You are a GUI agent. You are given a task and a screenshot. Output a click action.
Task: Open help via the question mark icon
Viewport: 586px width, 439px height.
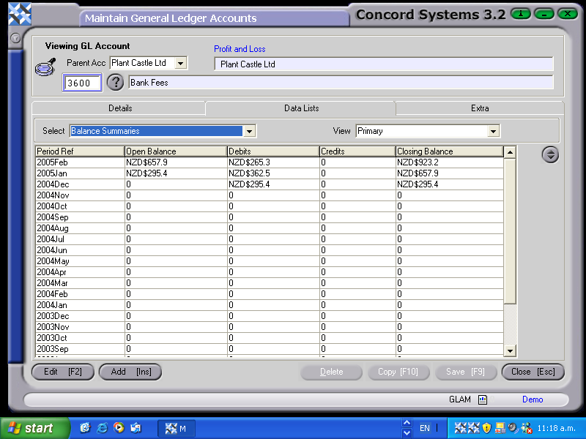point(115,82)
